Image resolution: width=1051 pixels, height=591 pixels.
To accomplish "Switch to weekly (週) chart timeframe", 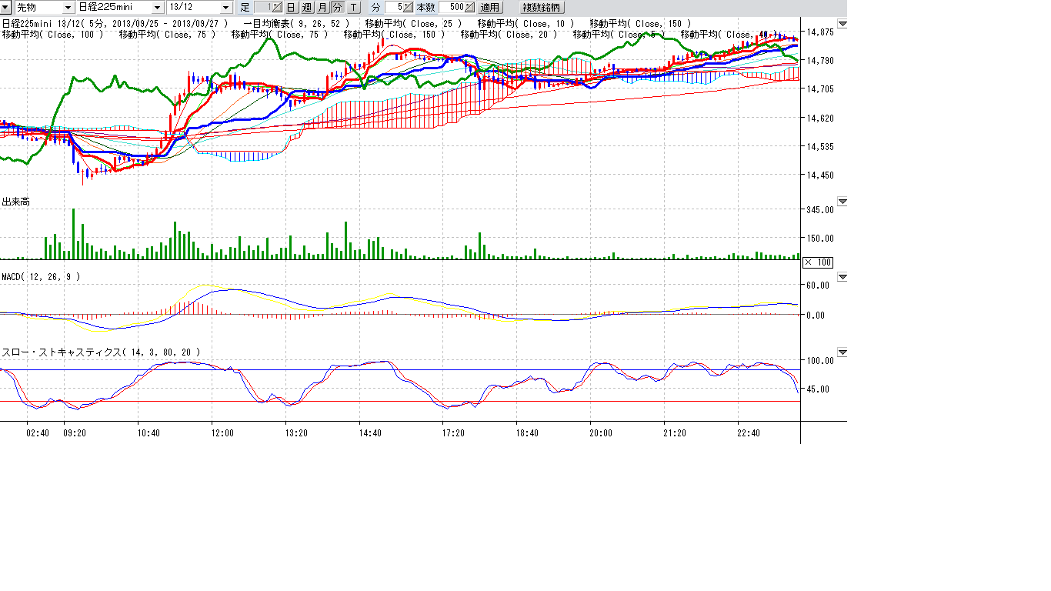I will (307, 8).
